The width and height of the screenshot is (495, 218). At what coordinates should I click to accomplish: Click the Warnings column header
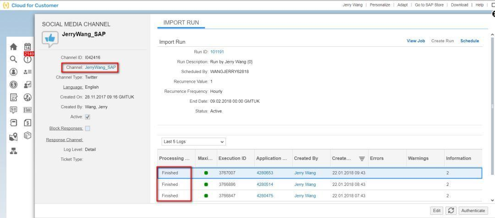pyautogui.click(x=425, y=159)
